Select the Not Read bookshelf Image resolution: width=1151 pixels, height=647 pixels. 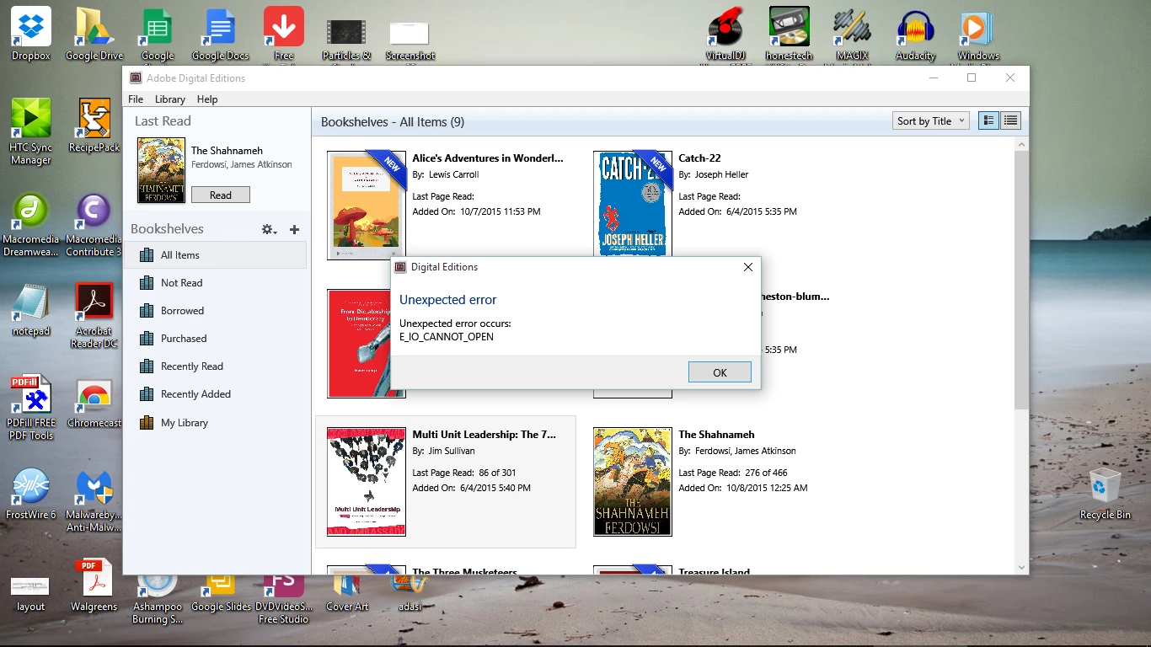point(216,283)
